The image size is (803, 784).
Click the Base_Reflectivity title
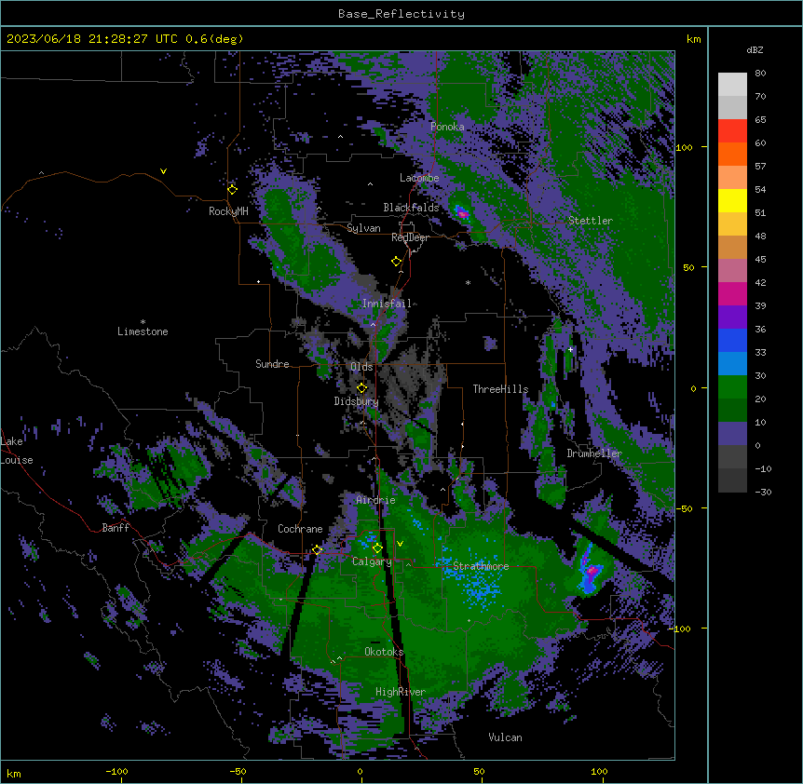pos(401,14)
